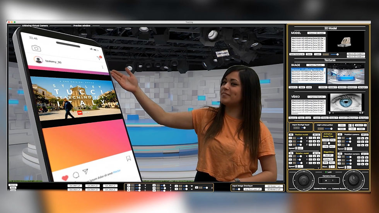Adjust Position model Speed stepper

(x=296, y=148)
